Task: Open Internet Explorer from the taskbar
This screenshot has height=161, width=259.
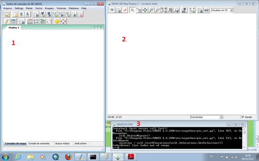Action: point(18,157)
